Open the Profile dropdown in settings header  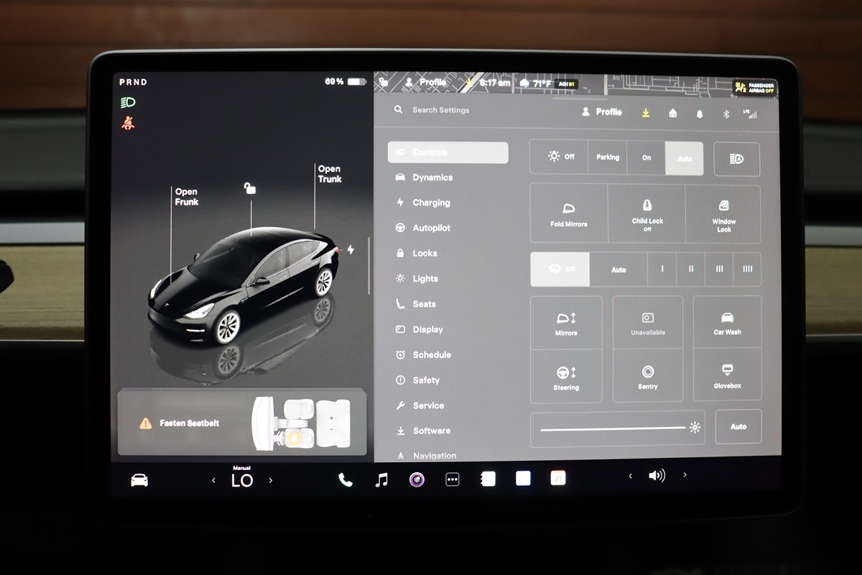pos(601,112)
